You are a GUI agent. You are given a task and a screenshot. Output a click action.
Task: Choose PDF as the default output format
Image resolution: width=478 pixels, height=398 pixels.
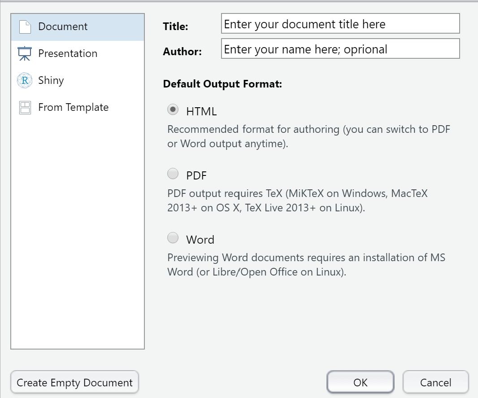[x=173, y=174]
